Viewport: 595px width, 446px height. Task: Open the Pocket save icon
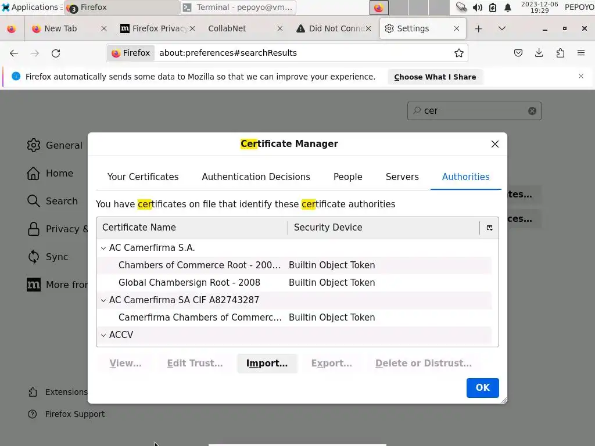tap(518, 53)
